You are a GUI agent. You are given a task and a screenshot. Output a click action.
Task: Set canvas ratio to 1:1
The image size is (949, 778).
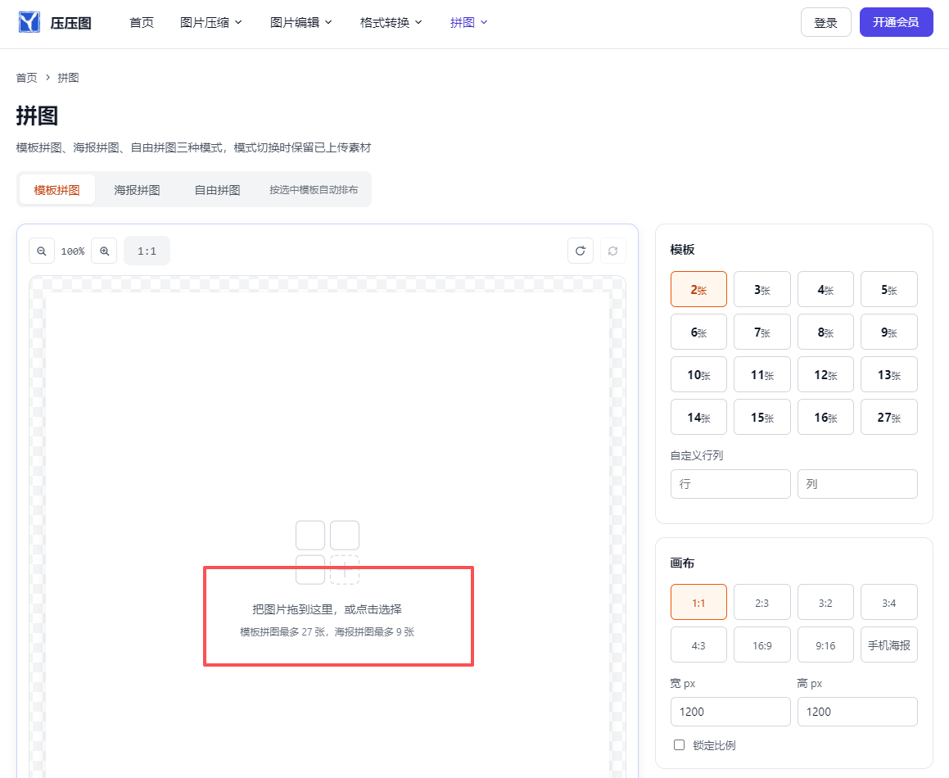point(698,603)
